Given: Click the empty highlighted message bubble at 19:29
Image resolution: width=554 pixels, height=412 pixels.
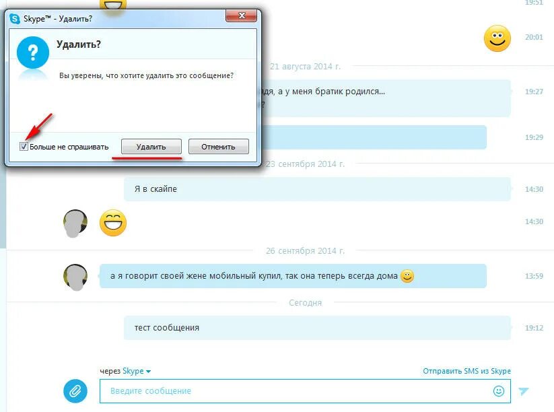Looking at the screenshot, I should pos(374,137).
